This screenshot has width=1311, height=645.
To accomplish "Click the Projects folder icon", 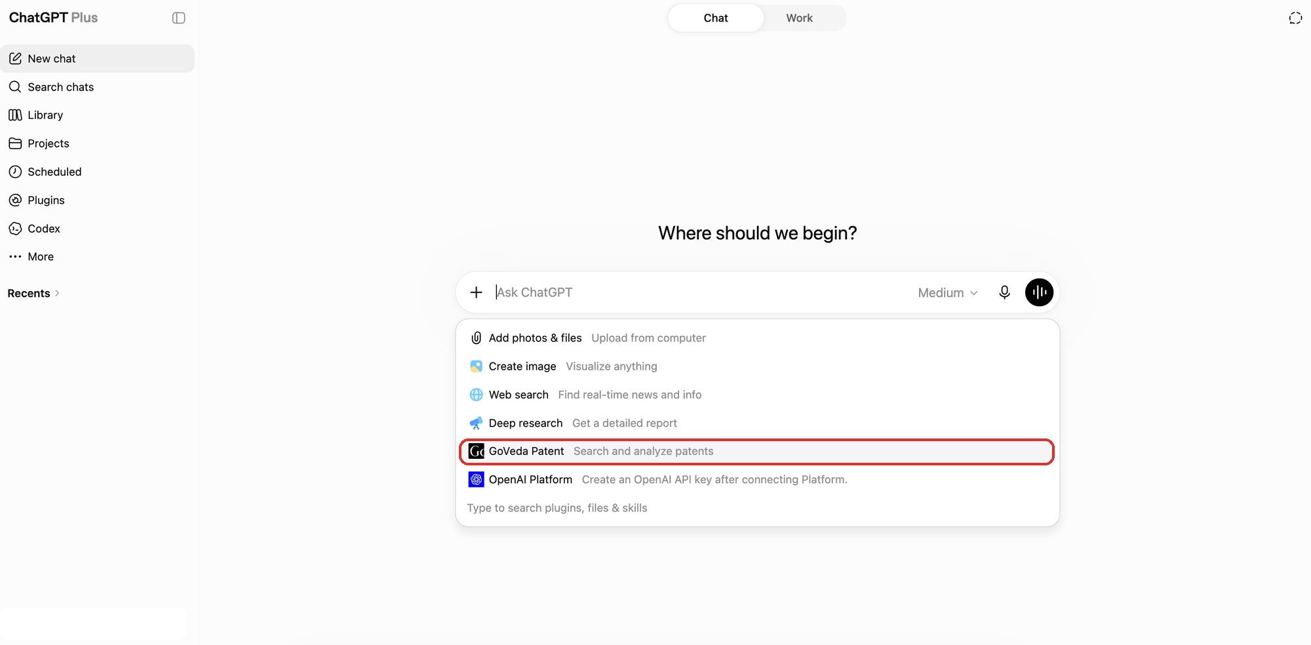I will click(x=15, y=143).
